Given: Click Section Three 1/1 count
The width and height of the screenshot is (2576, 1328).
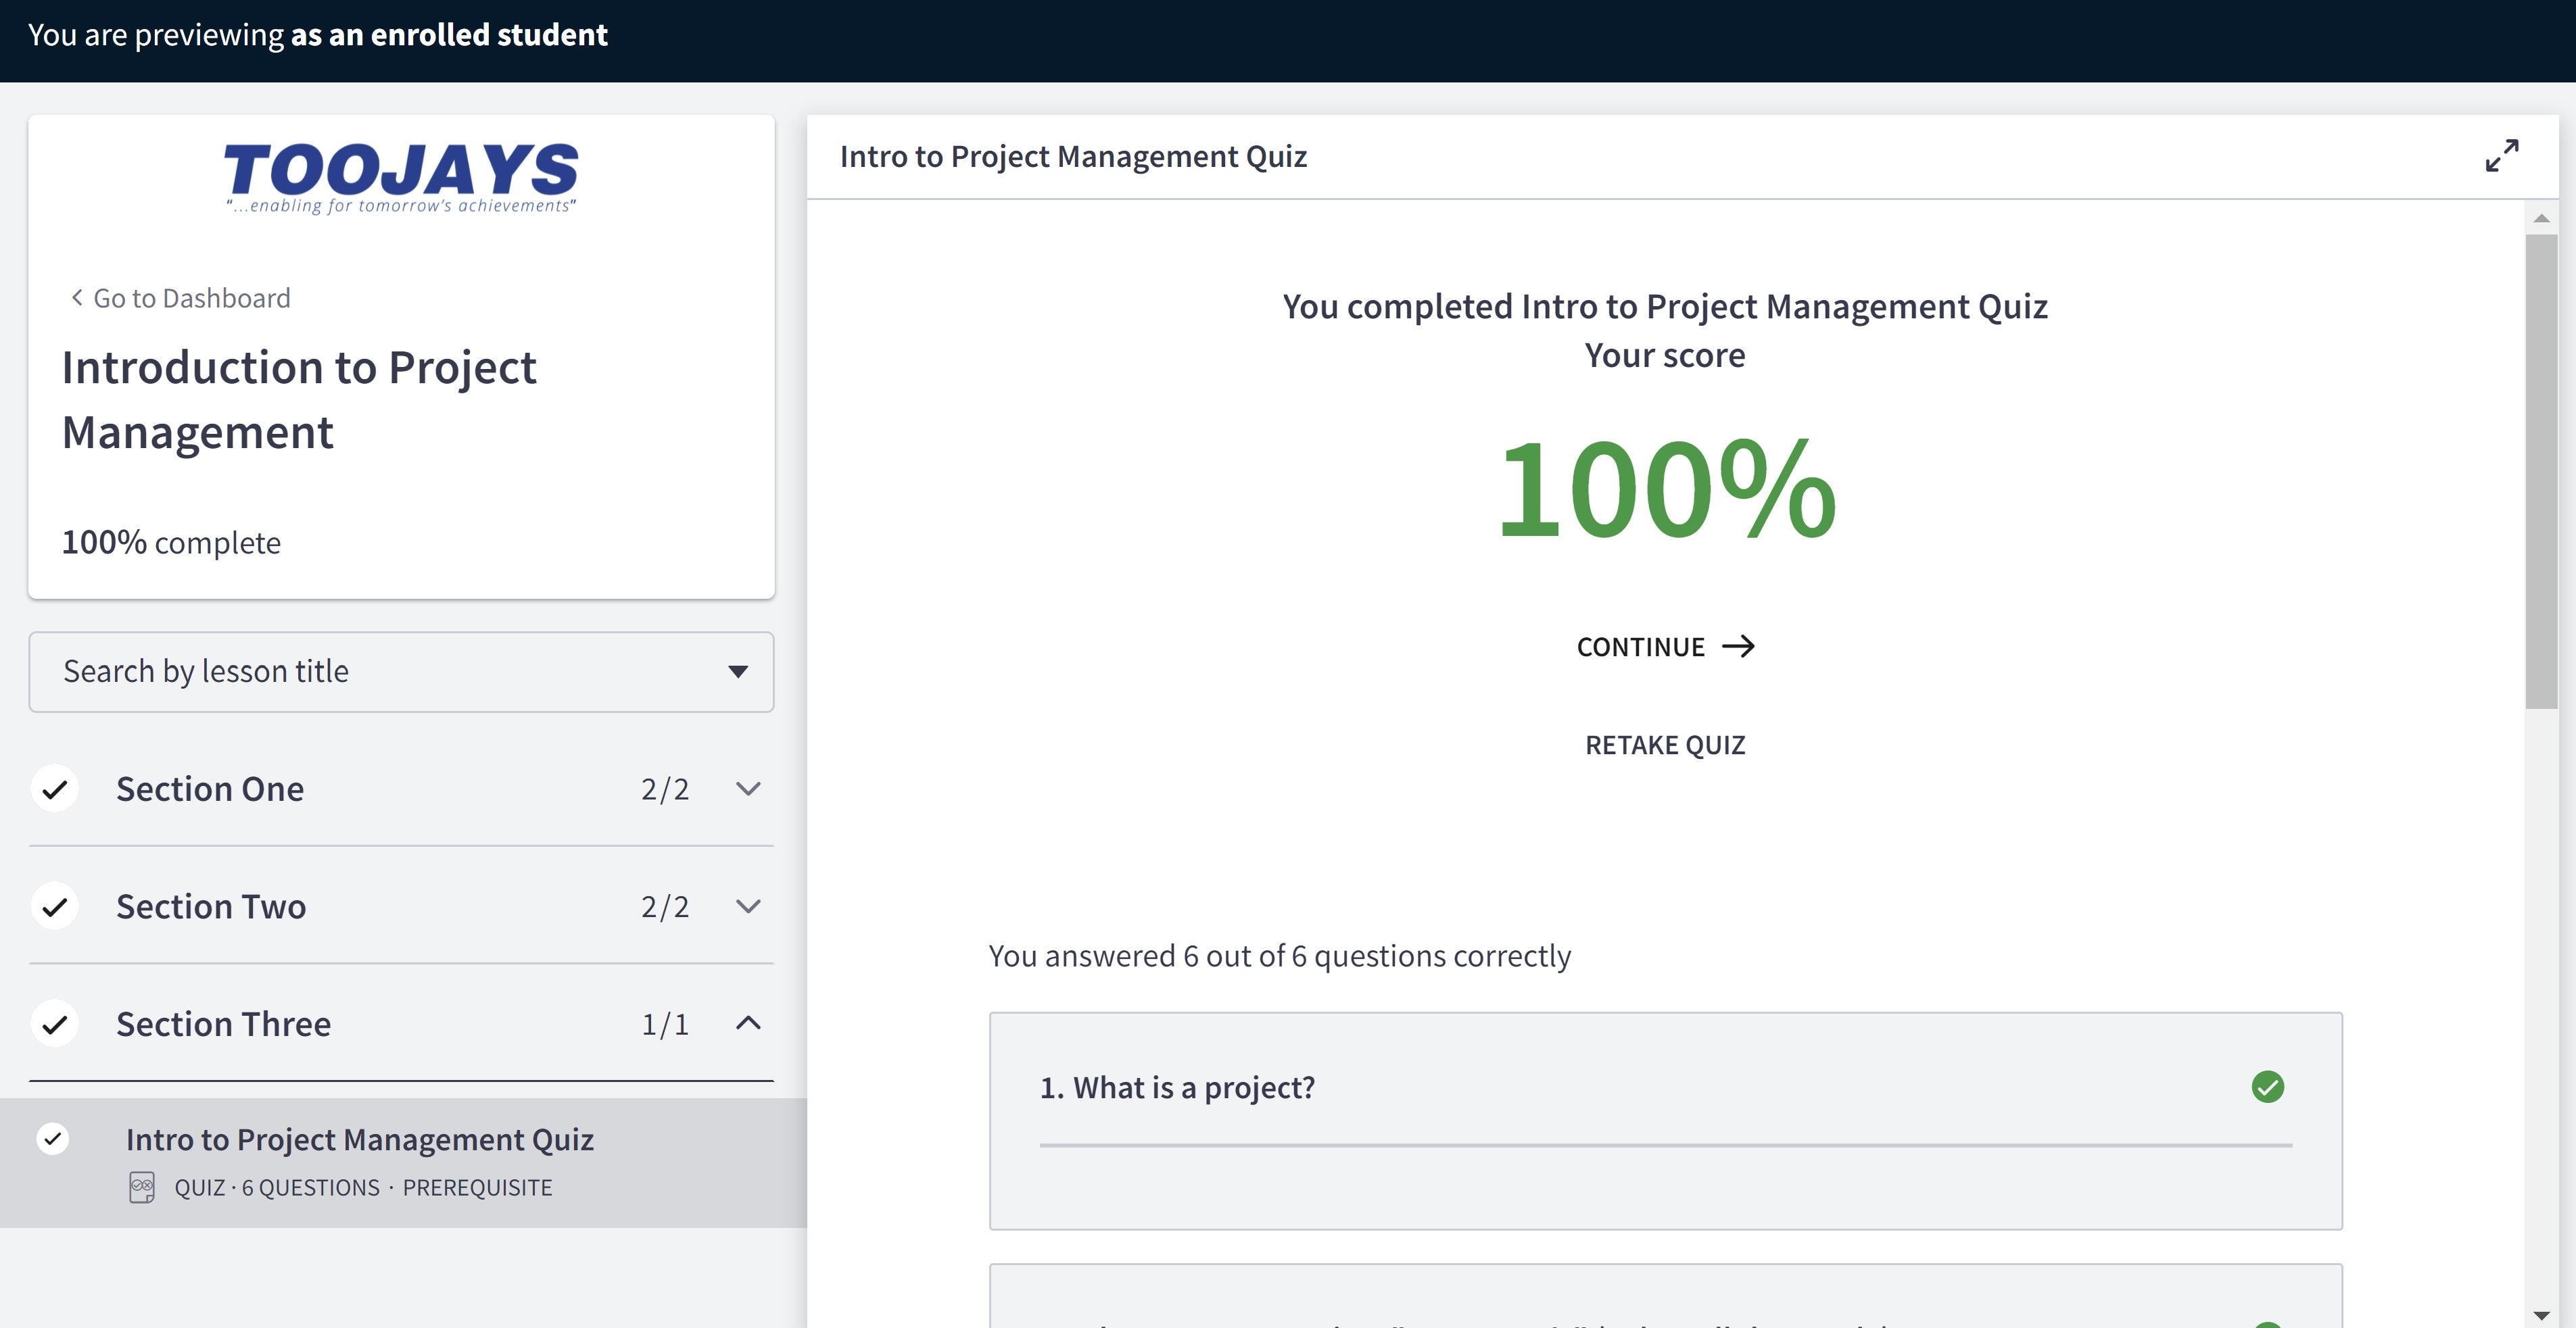Looking at the screenshot, I should point(665,1025).
